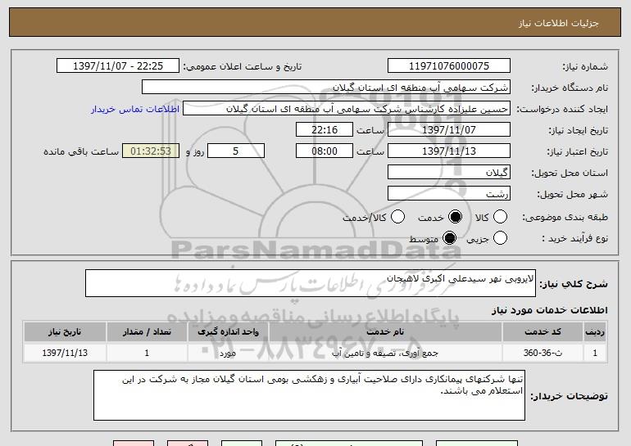Click the توضیحات خریدار text area

310,395
